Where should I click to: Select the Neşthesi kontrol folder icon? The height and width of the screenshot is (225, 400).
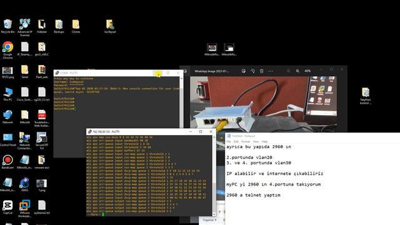[366, 96]
